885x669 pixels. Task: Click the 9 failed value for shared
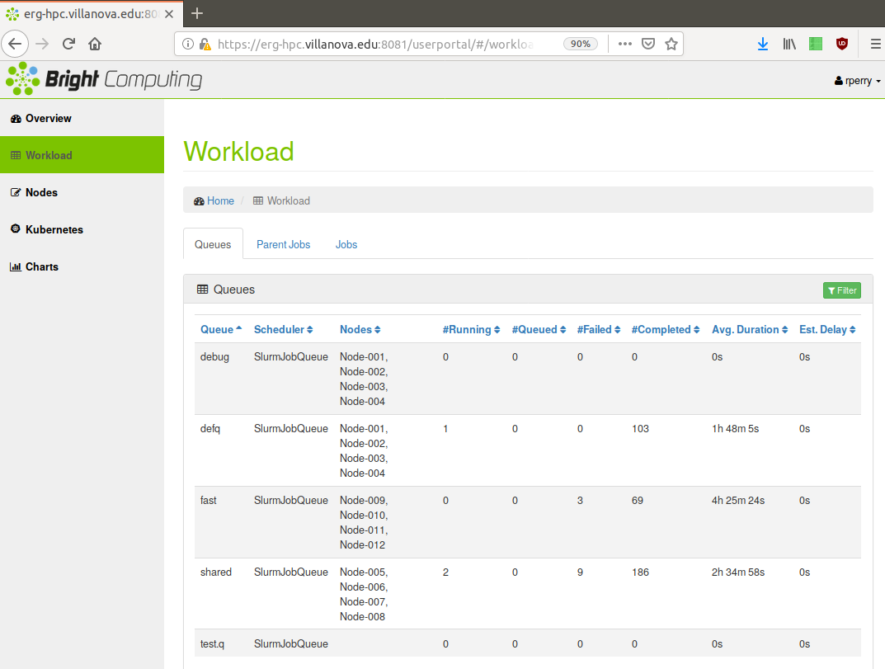click(580, 572)
